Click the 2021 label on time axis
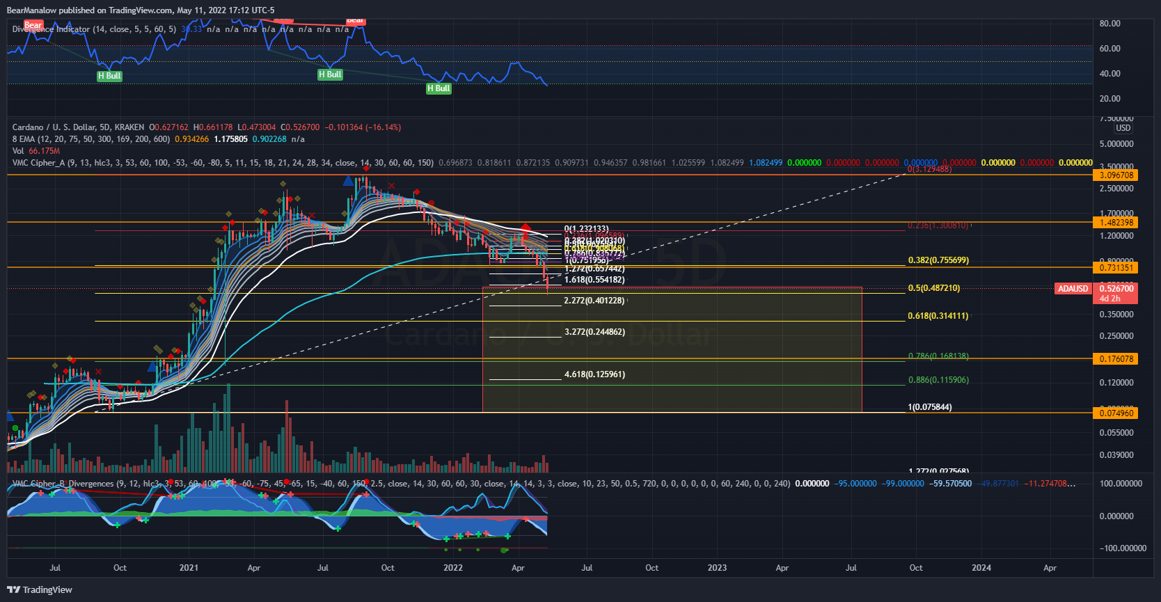 189,568
